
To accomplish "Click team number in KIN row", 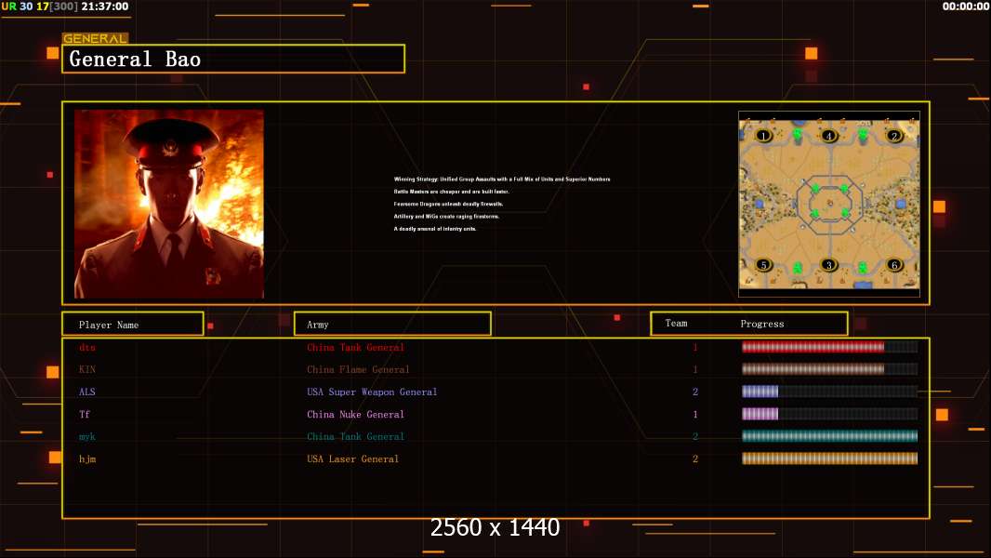I will 695,369.
